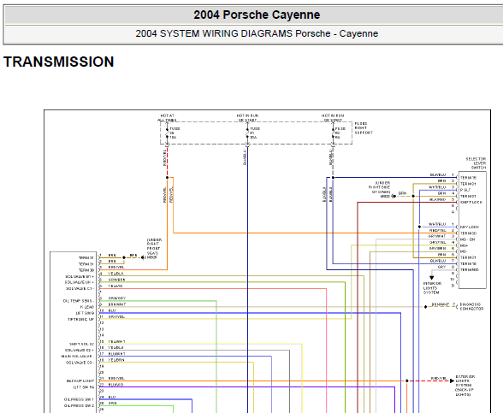Select the SOL VALVE B1 + label

[80, 276]
